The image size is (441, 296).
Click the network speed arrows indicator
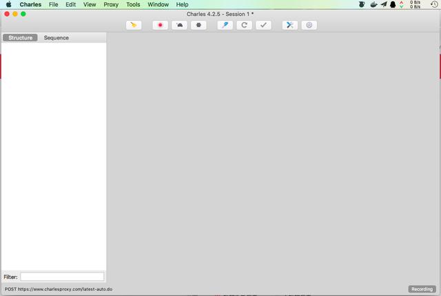pos(401,5)
